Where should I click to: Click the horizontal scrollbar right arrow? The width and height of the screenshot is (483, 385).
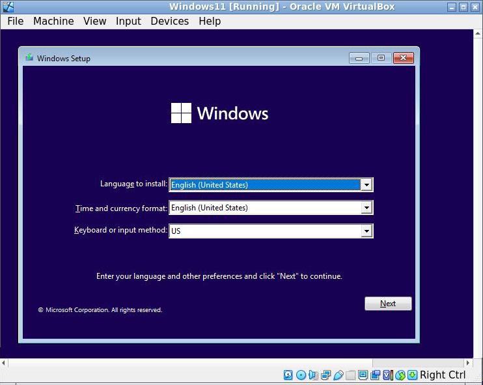(x=469, y=362)
